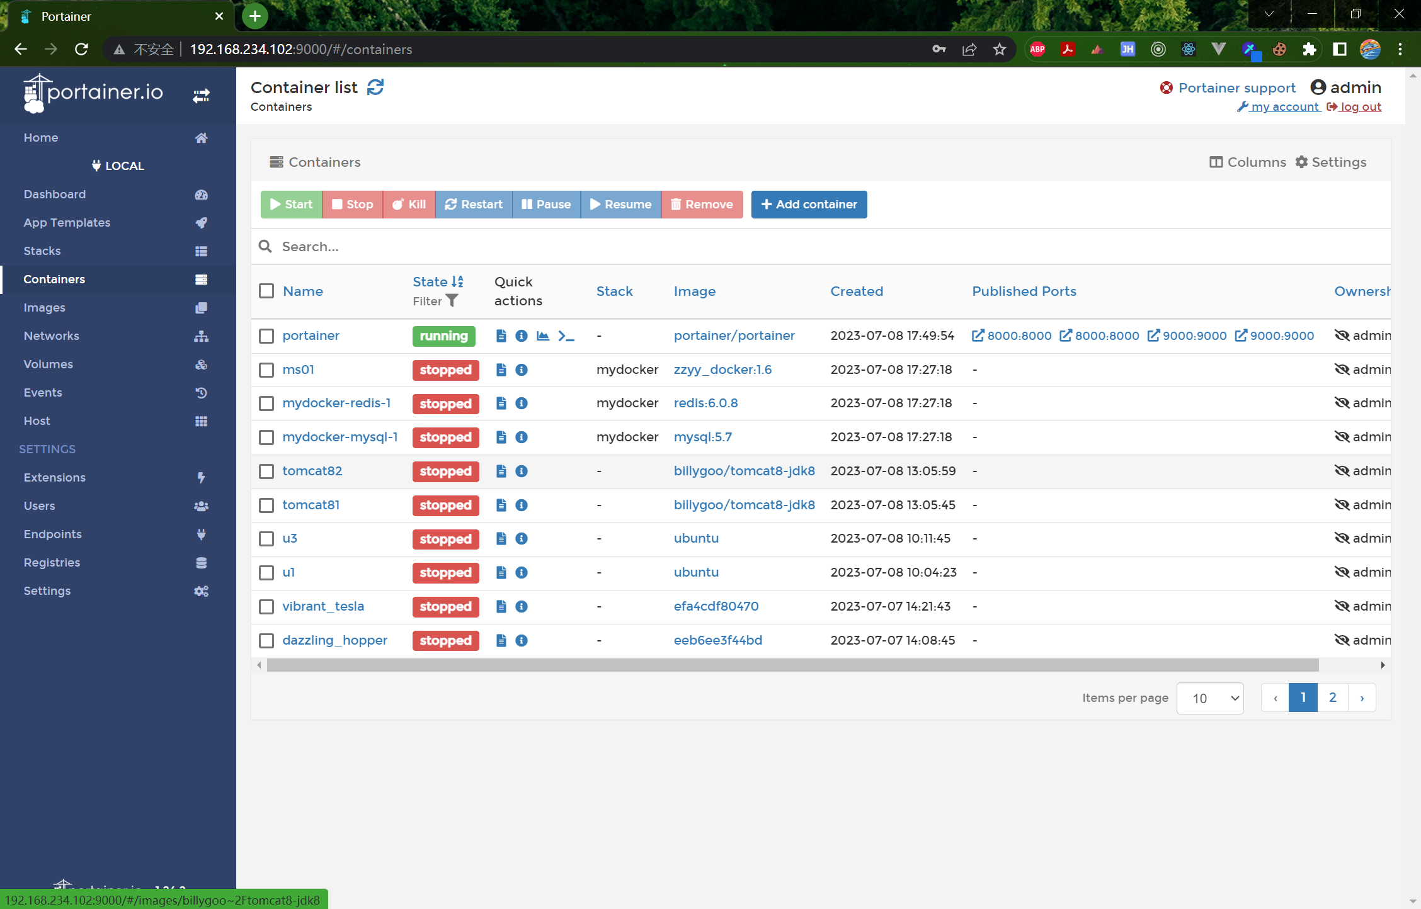Viewport: 1421px width, 909px height.
Task: Refresh the container list icon
Action: (x=375, y=88)
